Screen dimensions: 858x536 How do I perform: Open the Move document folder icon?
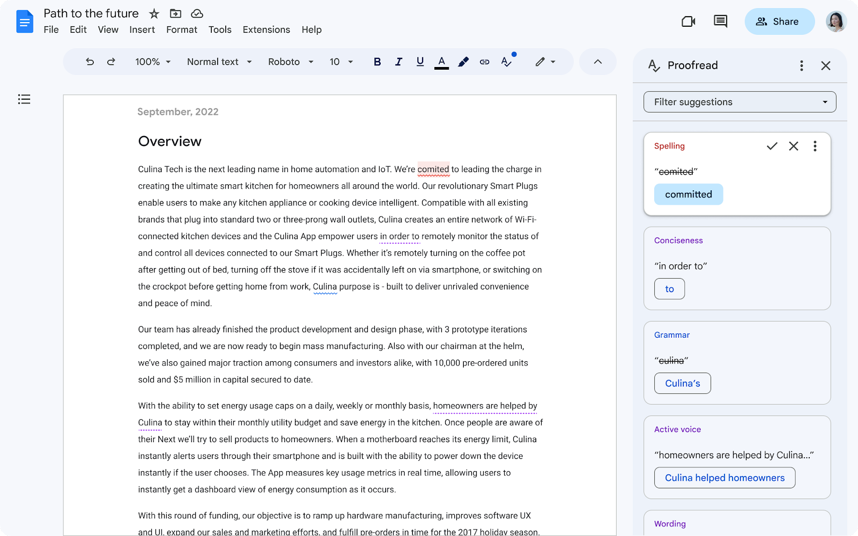coord(175,13)
